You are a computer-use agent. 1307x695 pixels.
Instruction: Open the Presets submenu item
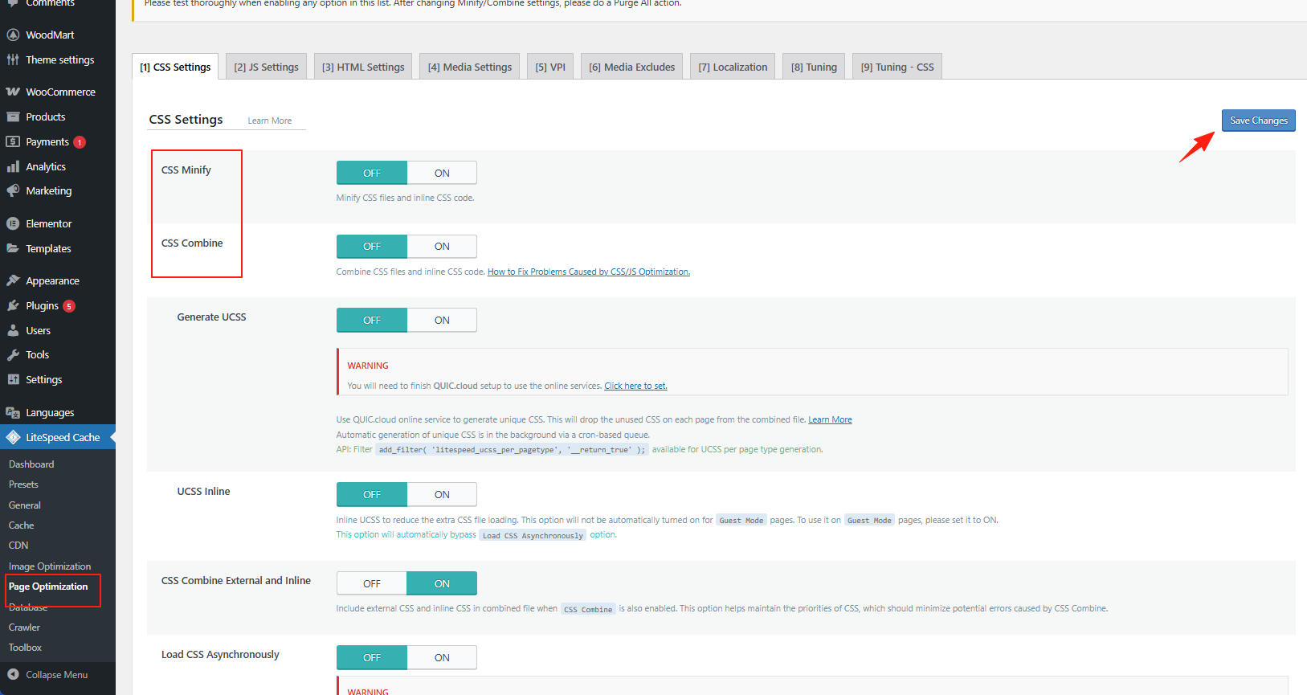pos(23,484)
